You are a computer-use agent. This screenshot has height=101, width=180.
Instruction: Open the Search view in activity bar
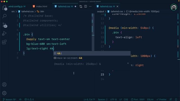[x=4, y=16]
